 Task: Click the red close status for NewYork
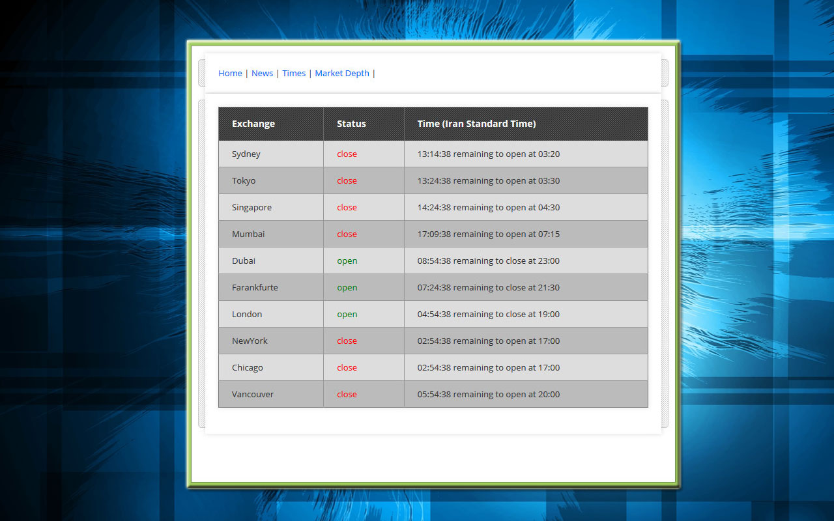(x=347, y=341)
